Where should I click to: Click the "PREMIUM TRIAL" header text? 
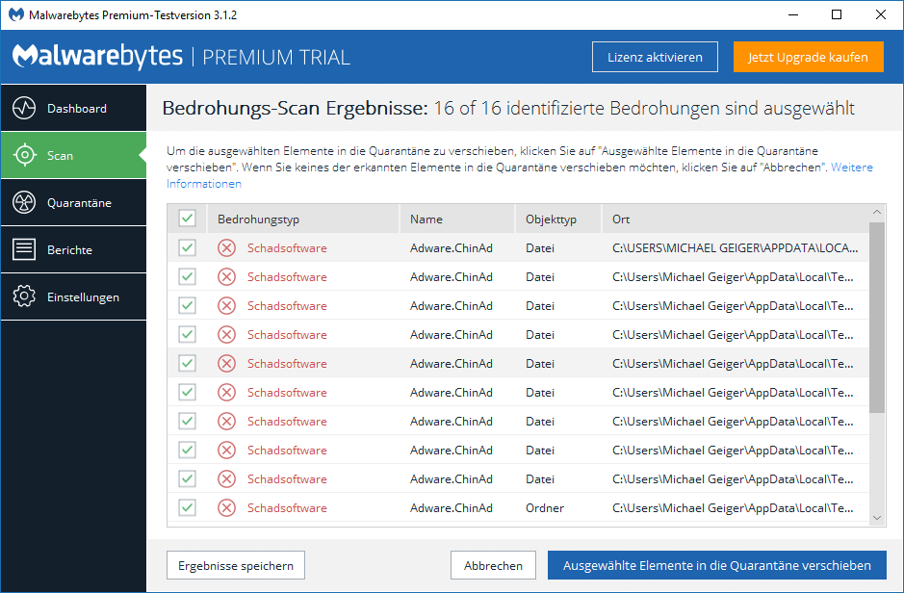point(276,57)
